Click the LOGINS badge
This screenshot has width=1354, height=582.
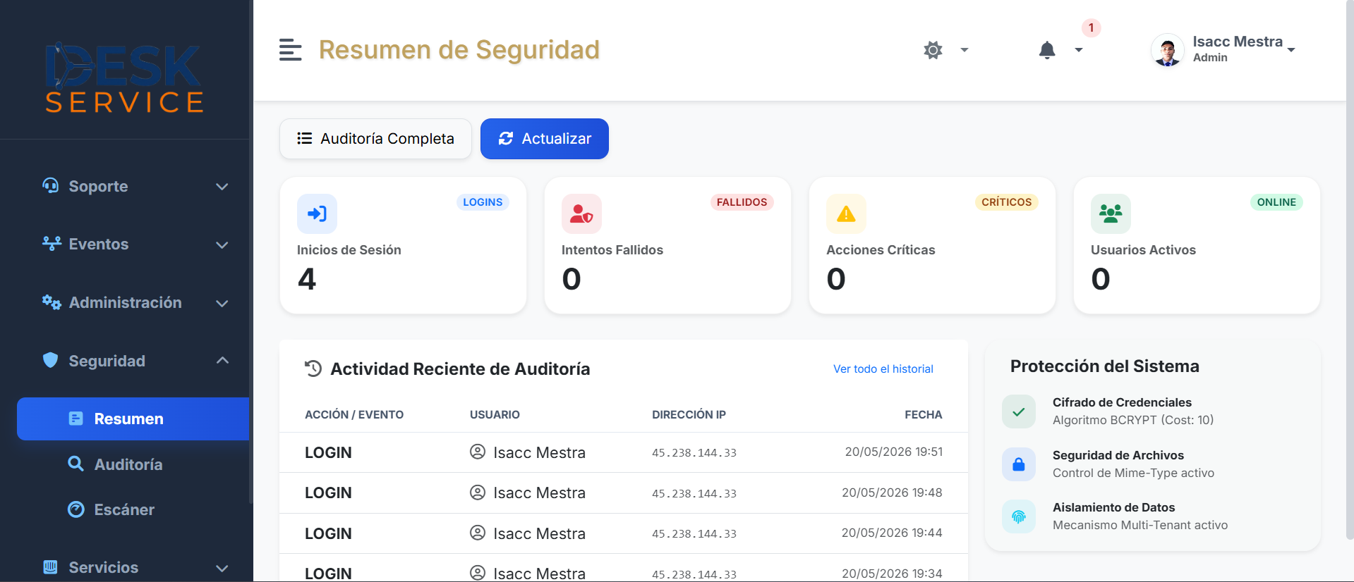483,202
